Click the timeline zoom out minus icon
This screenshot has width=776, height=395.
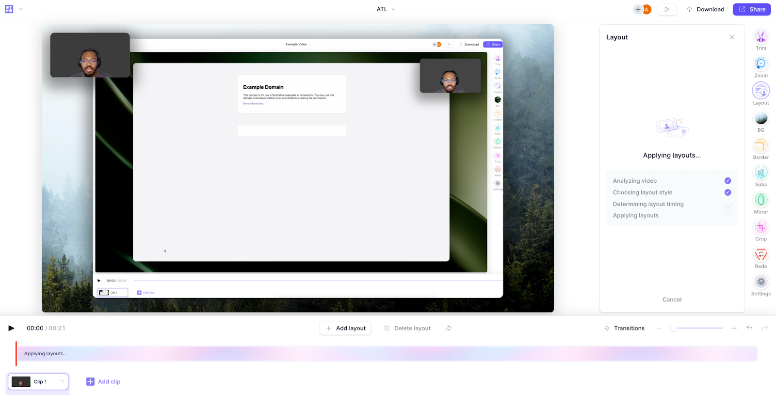click(x=659, y=328)
